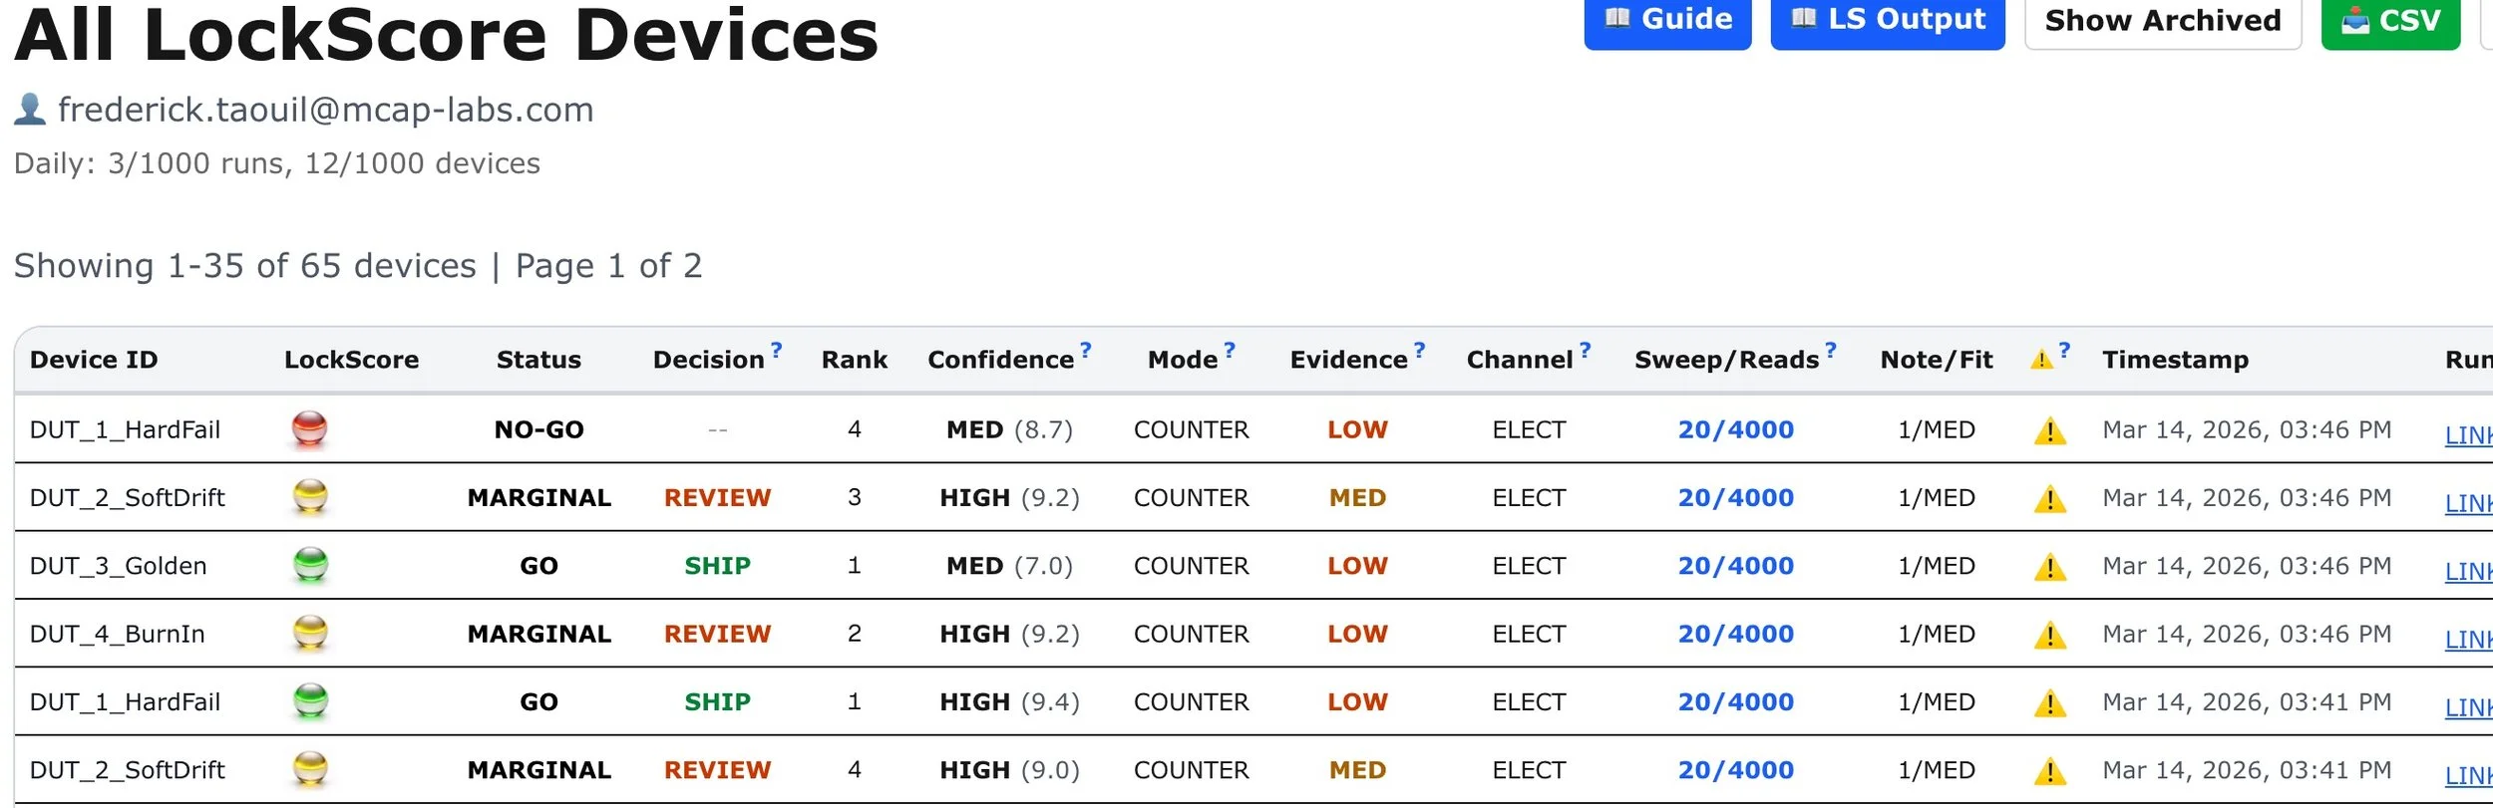
Task: Click the green LockScore orb for DUT_3_Golden
Action: [310, 564]
